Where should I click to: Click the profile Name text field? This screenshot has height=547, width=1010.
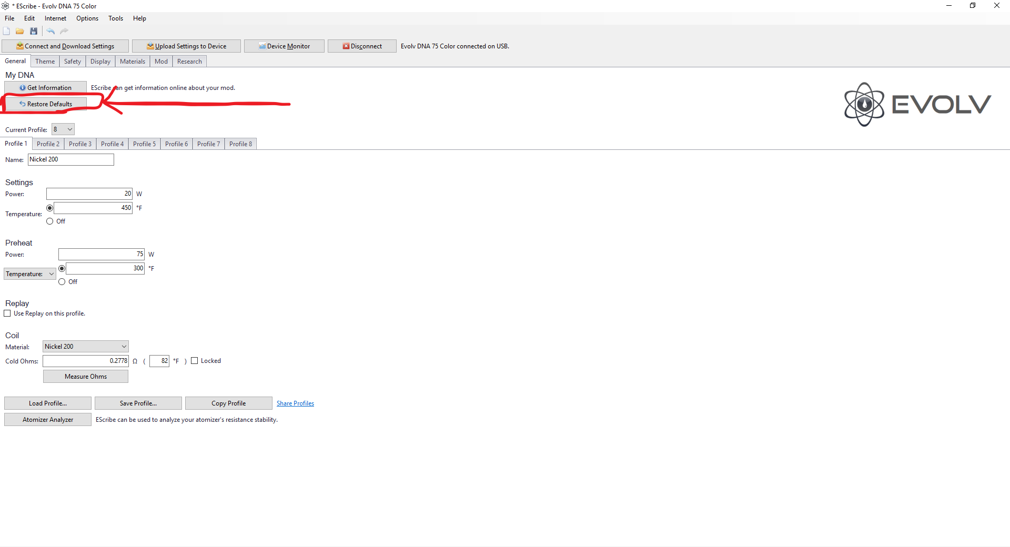tap(71, 159)
